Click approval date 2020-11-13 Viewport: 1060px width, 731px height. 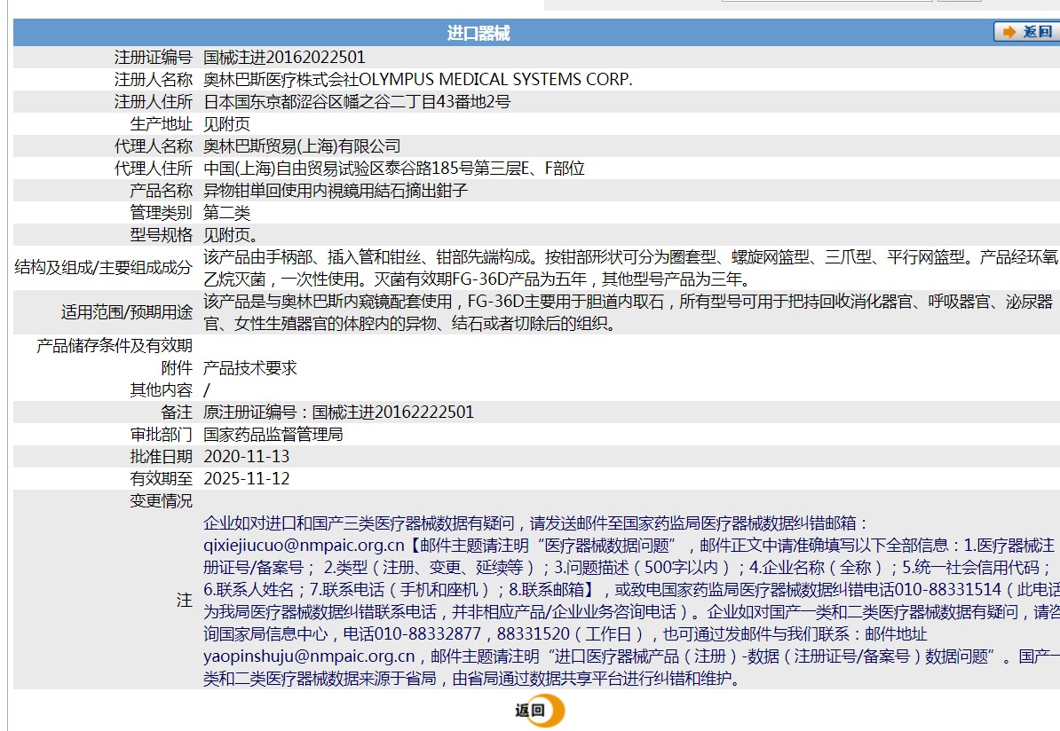[246, 457]
